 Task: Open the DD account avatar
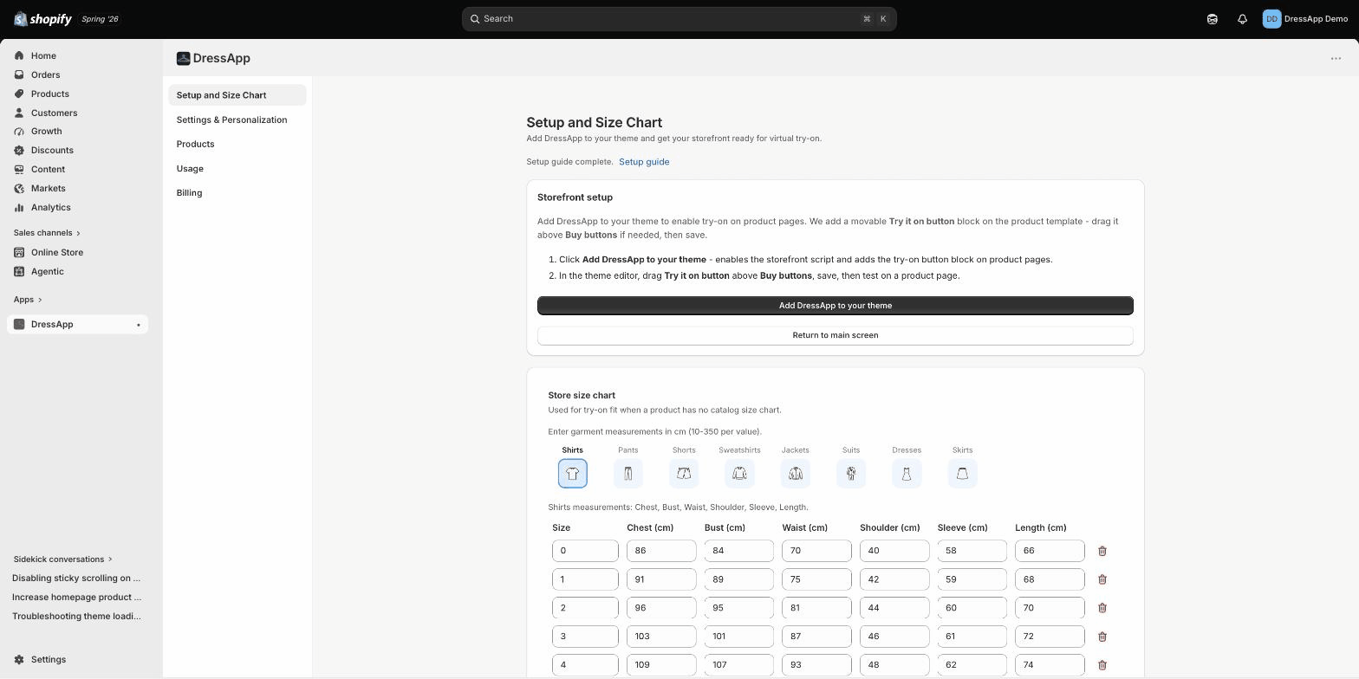pyautogui.click(x=1271, y=19)
